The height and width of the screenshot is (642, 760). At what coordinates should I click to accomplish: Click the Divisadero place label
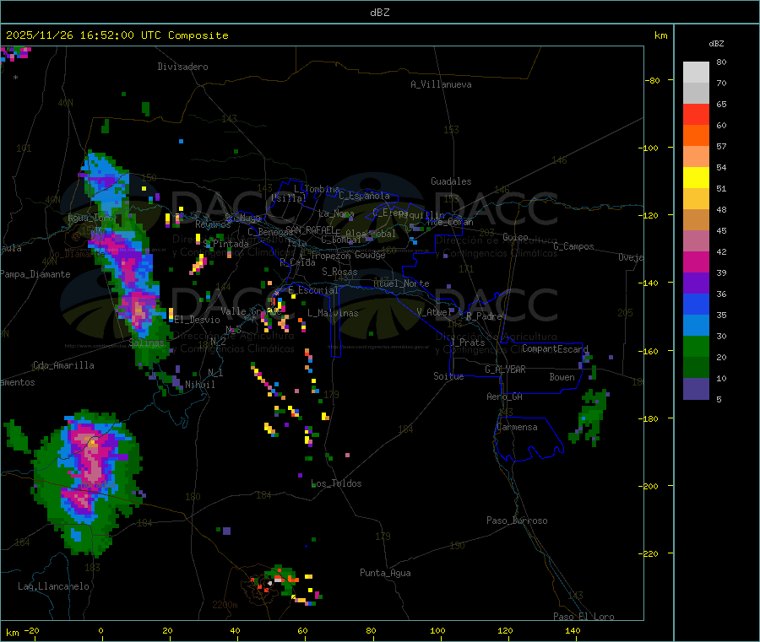pos(182,67)
